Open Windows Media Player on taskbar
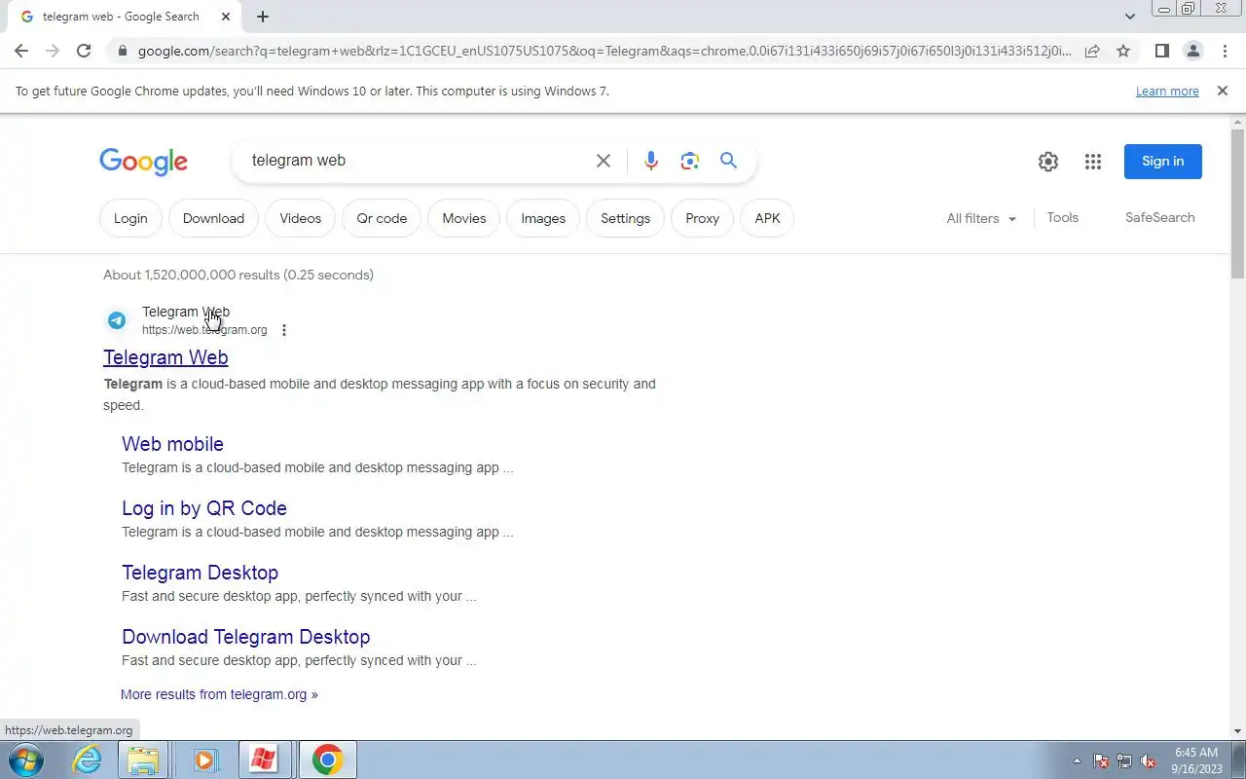 pyautogui.click(x=204, y=760)
